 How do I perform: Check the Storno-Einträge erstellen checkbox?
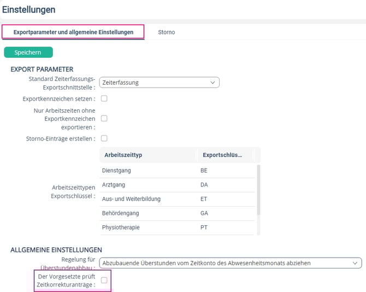click(x=104, y=138)
